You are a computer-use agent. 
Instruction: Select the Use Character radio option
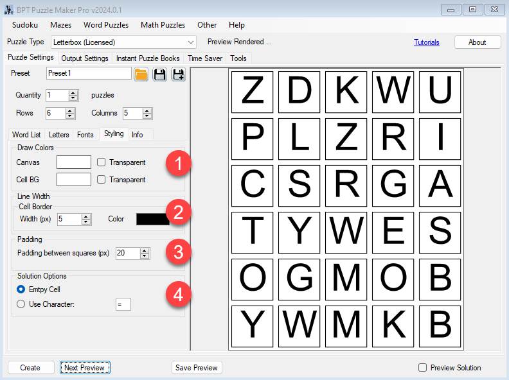point(21,304)
